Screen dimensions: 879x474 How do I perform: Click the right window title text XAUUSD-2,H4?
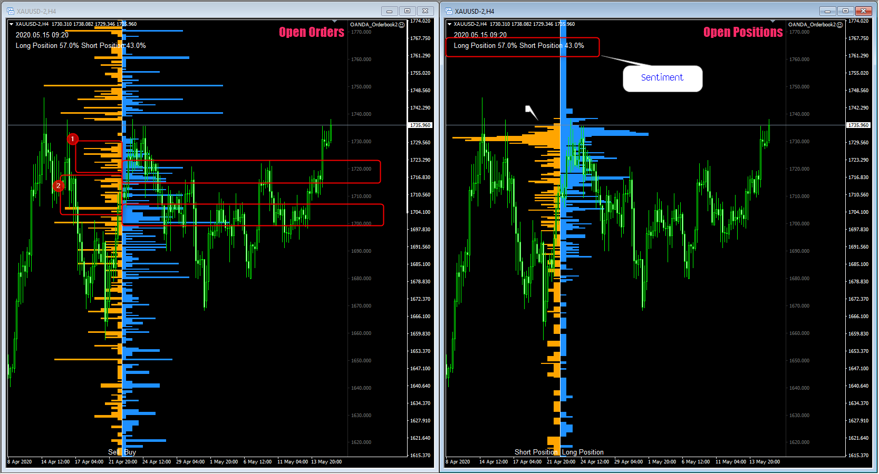point(475,11)
